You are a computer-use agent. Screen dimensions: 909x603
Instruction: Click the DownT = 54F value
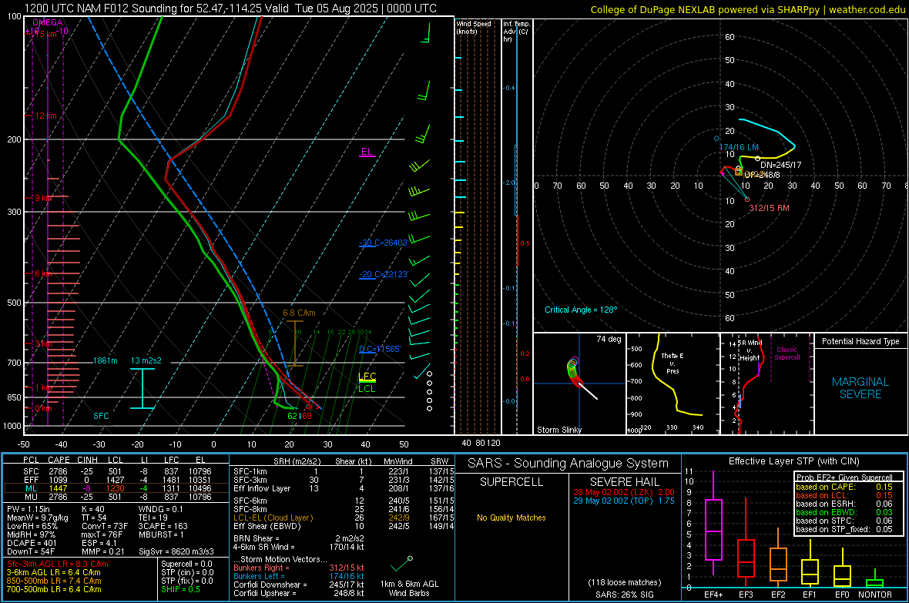click(31, 551)
